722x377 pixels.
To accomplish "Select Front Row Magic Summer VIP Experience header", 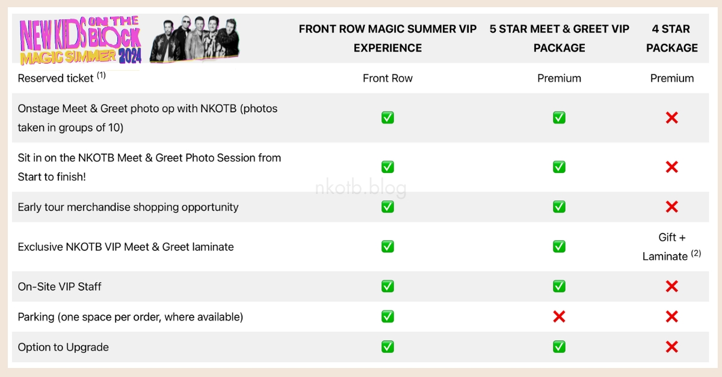I will [x=387, y=38].
